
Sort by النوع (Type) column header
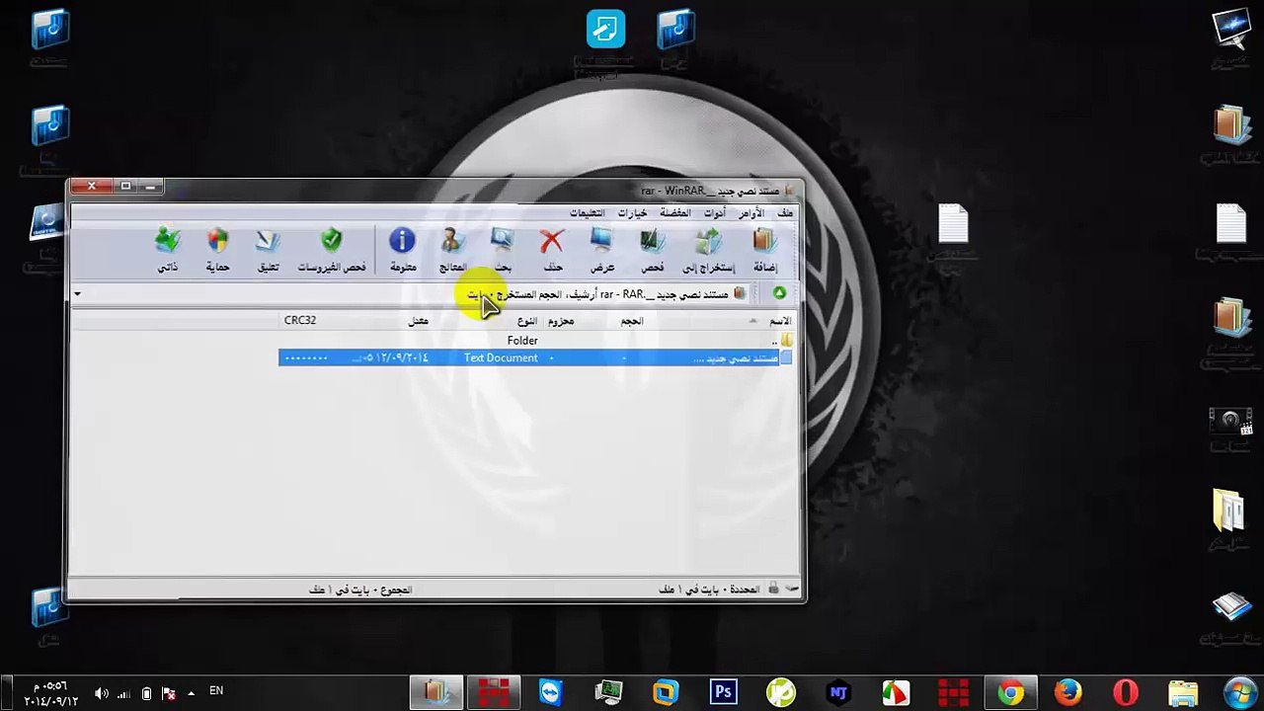(x=527, y=321)
